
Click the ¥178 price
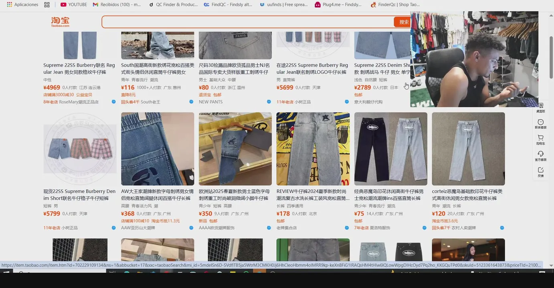(283, 214)
